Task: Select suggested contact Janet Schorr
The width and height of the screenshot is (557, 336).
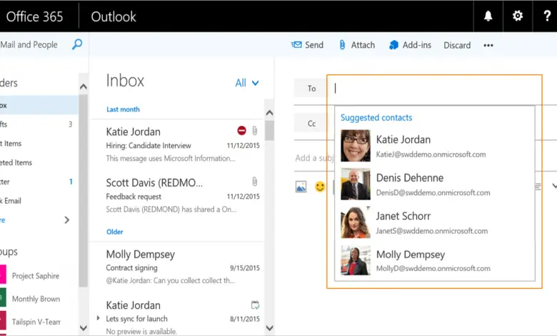Action: [434, 222]
